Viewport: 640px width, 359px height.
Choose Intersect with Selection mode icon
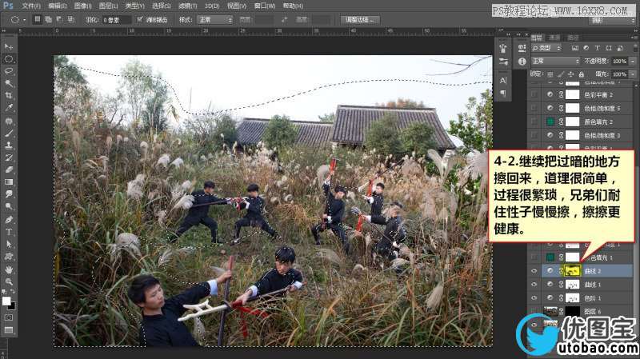click(x=71, y=19)
